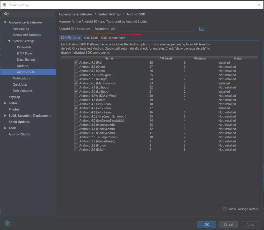264x230 pixels.
Task: Open Android Studio settings item
Action: click(19, 134)
